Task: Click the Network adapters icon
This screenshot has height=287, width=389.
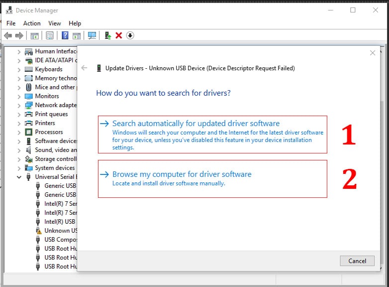Action: (x=29, y=105)
